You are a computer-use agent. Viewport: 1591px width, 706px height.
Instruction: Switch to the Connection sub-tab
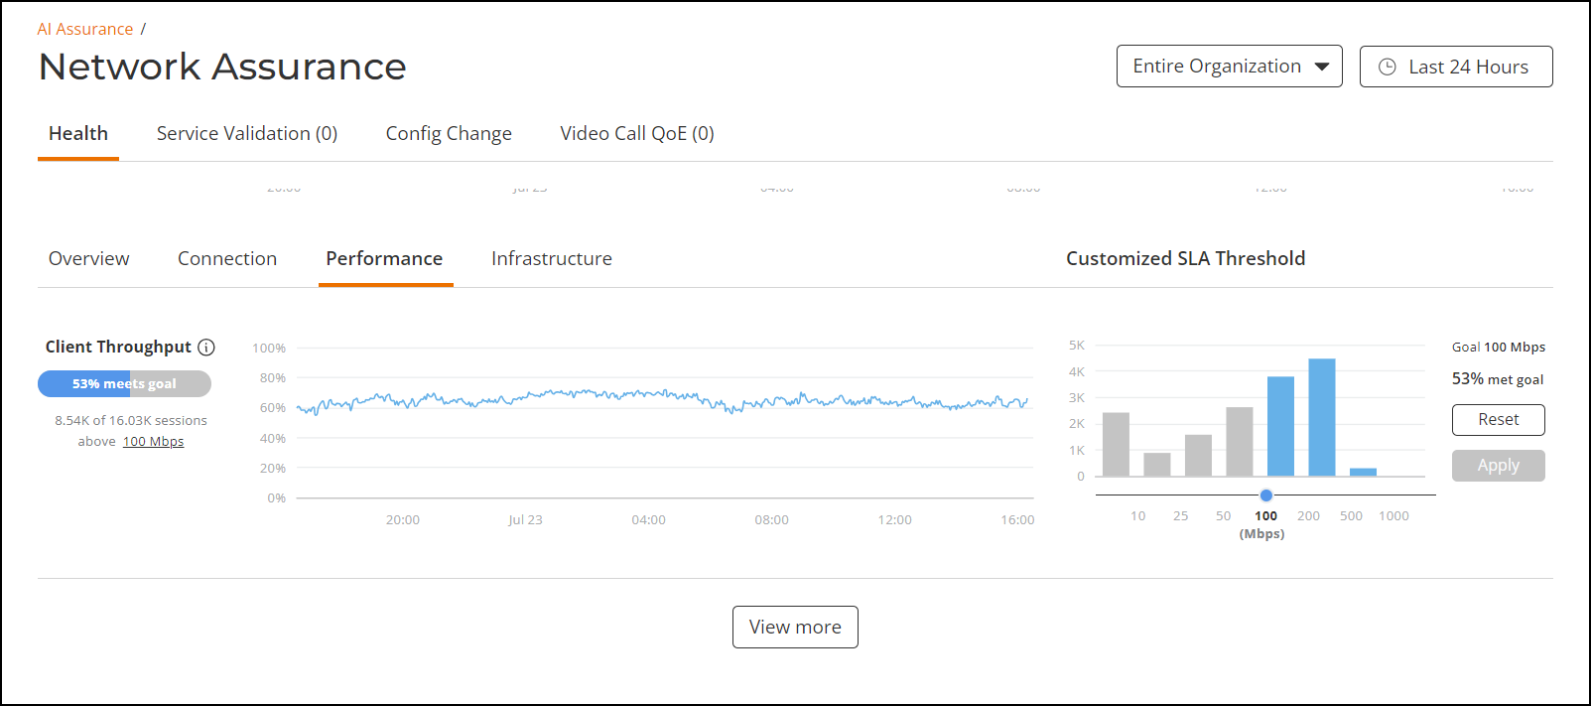(x=227, y=259)
